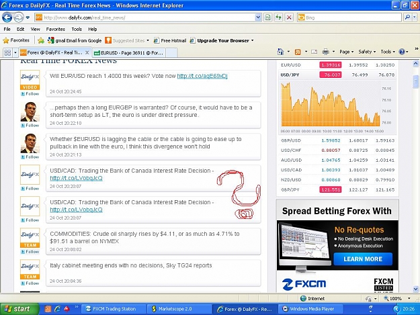
Task: Open the t.co/aqE69xDj vote link
Action: coord(202,76)
